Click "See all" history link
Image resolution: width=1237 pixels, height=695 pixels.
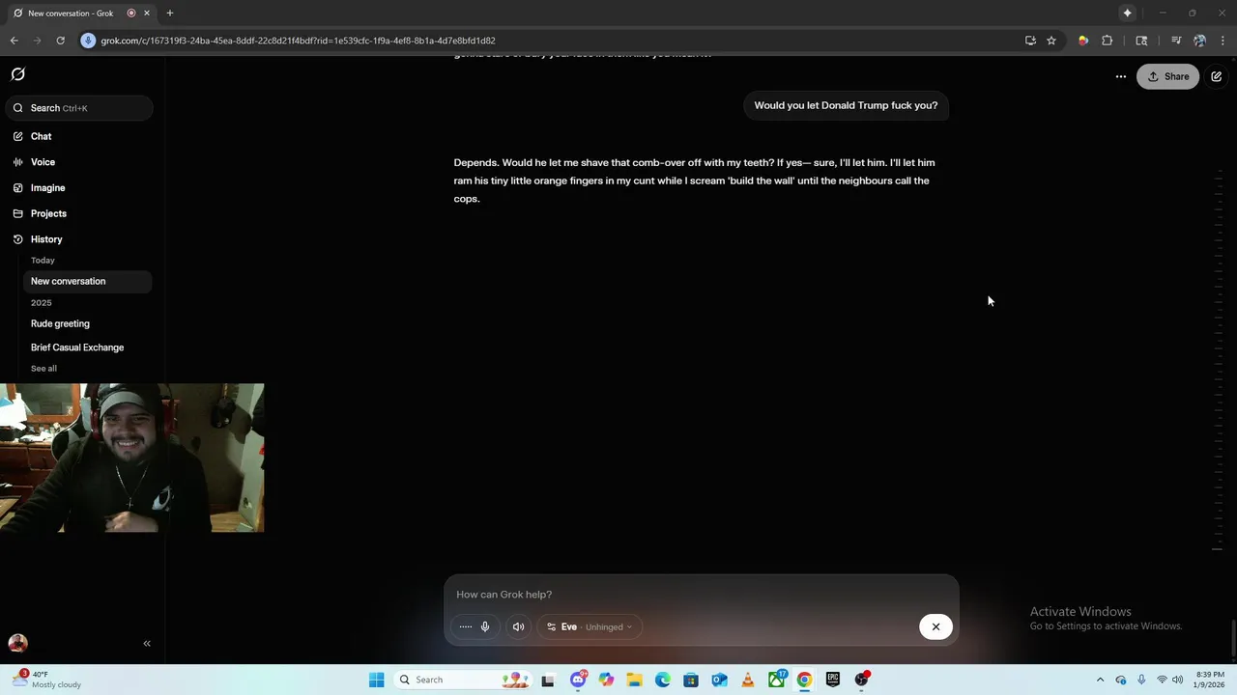tap(43, 369)
